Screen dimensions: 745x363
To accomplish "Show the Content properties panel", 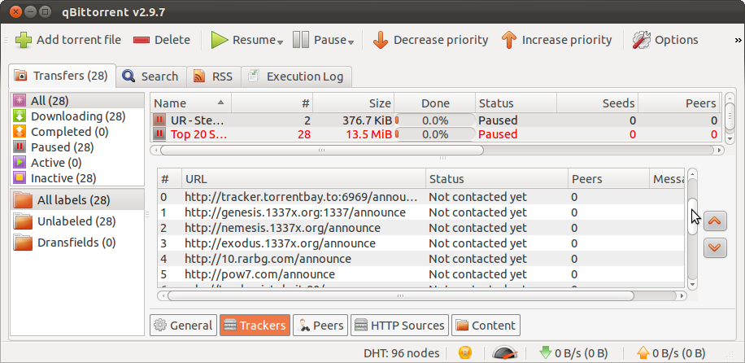I will coord(486,326).
